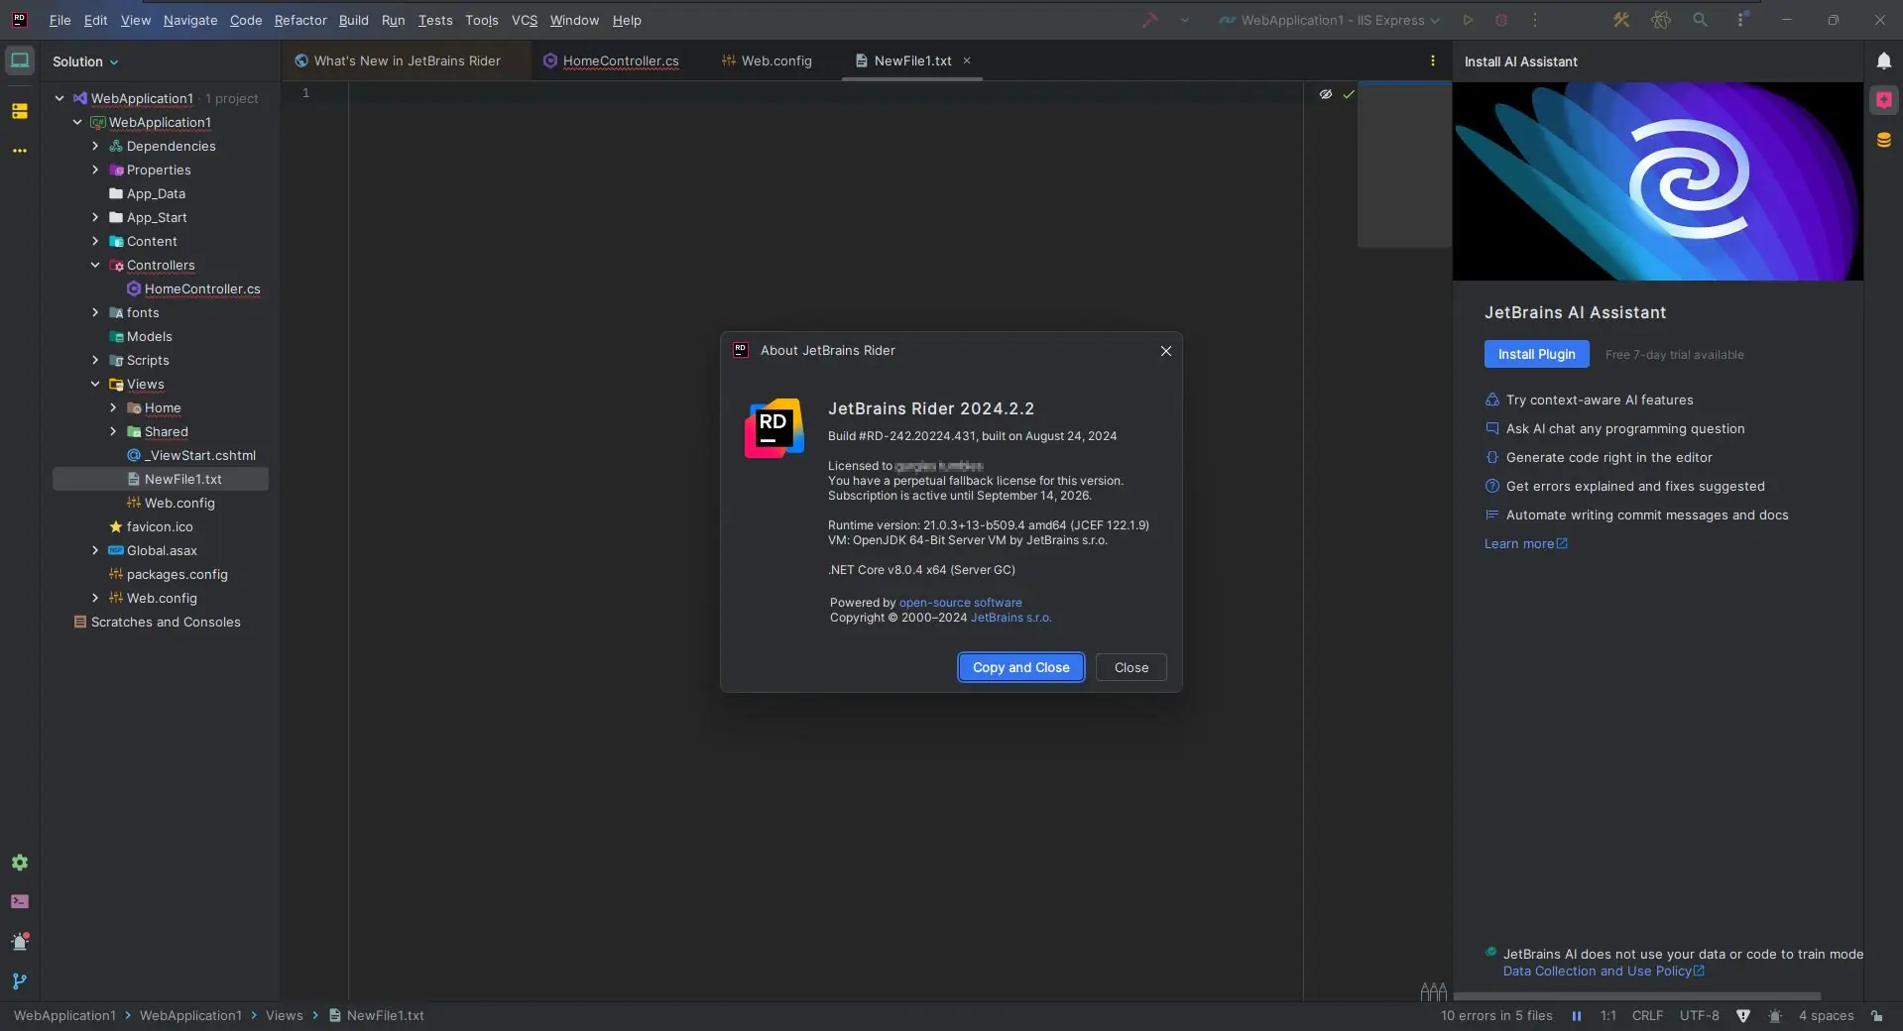Open the open-source software link
Image resolution: width=1903 pixels, height=1031 pixels.
tap(960, 603)
